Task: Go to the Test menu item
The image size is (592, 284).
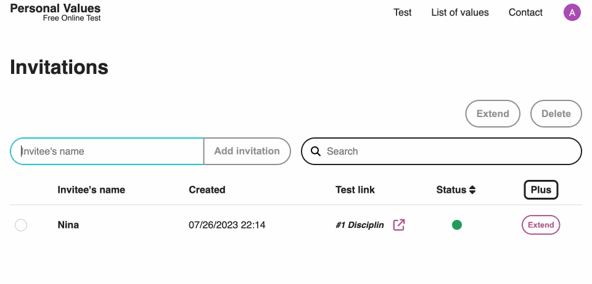Action: [402, 12]
